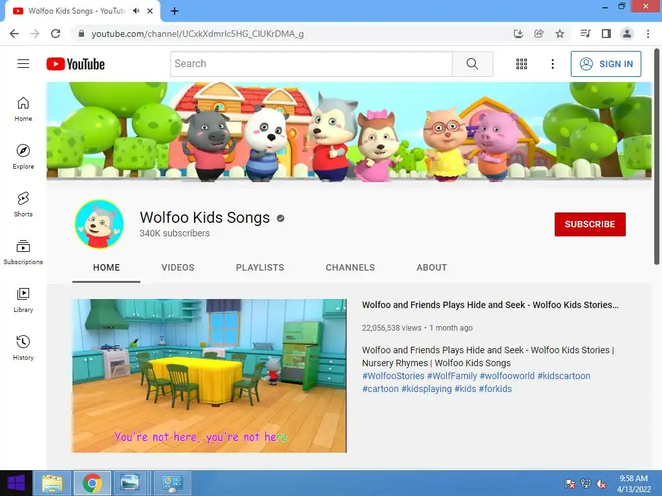
Task: Click the Chrome taskbar icon
Action: [x=92, y=483]
